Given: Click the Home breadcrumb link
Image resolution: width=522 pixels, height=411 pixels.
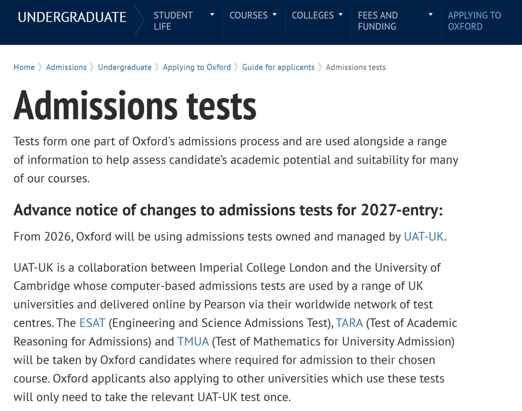Looking at the screenshot, I should coord(24,67).
